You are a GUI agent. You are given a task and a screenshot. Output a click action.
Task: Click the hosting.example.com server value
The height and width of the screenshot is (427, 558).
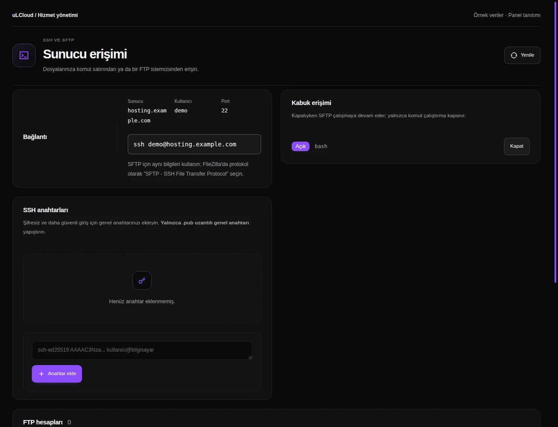point(147,115)
